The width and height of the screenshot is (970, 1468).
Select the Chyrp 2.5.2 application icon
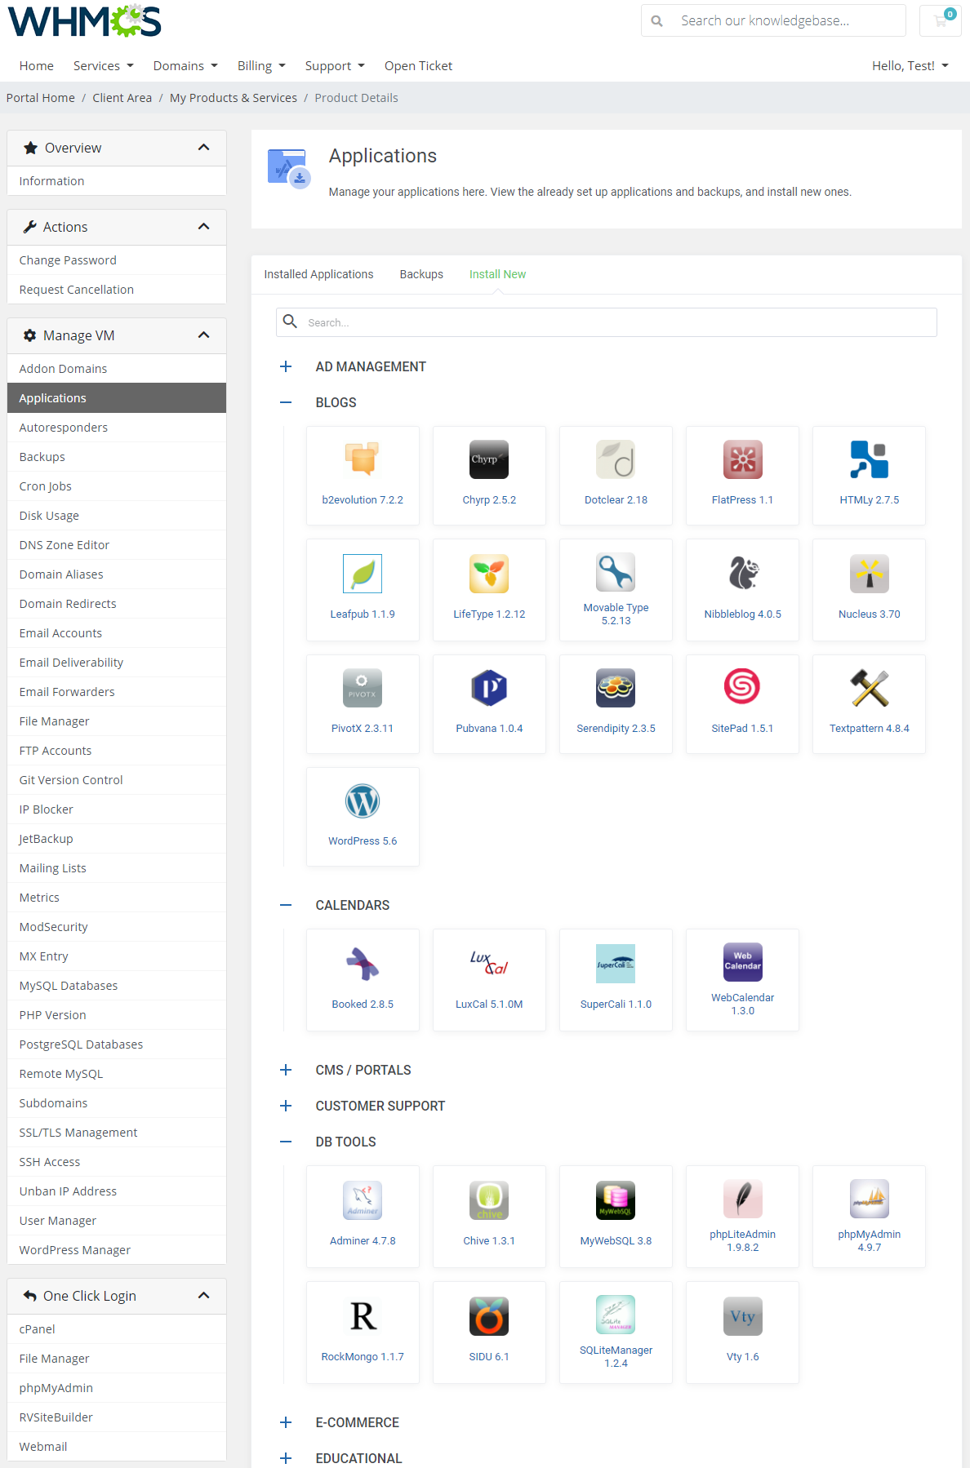click(489, 459)
